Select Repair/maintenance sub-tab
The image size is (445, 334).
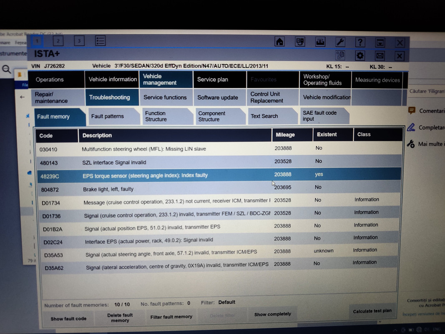58,97
